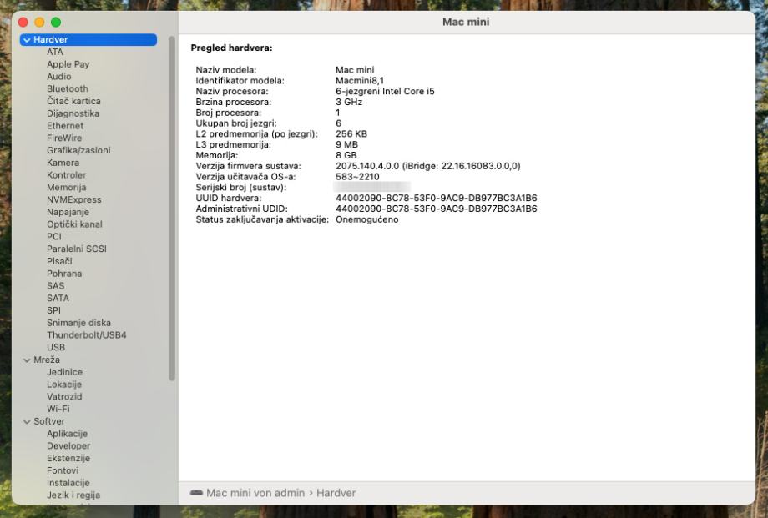Show Thunderbolt/USB4 information
Image resolution: width=768 pixels, height=518 pixels.
click(x=86, y=335)
